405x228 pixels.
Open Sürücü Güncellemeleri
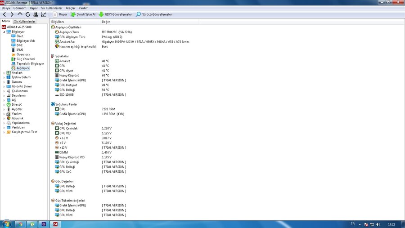(154, 14)
